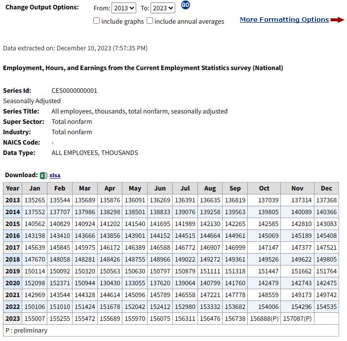The width and height of the screenshot is (347, 341).
Task: Click the cell value 154535
Action: [326, 306]
